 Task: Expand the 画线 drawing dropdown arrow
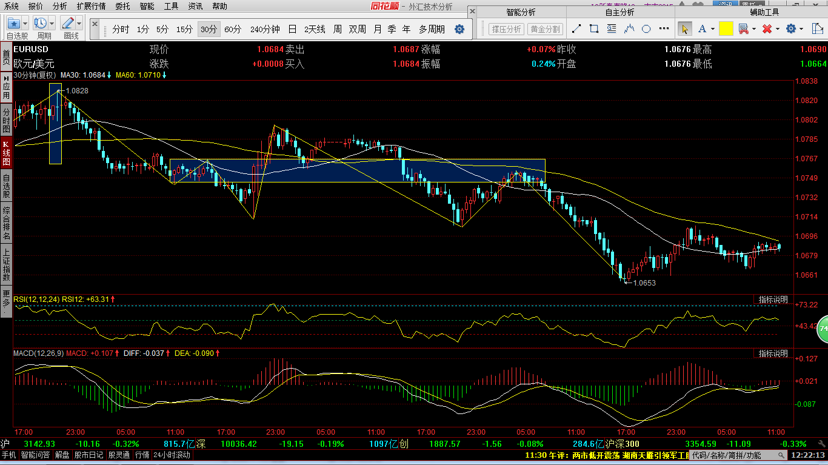(80, 23)
